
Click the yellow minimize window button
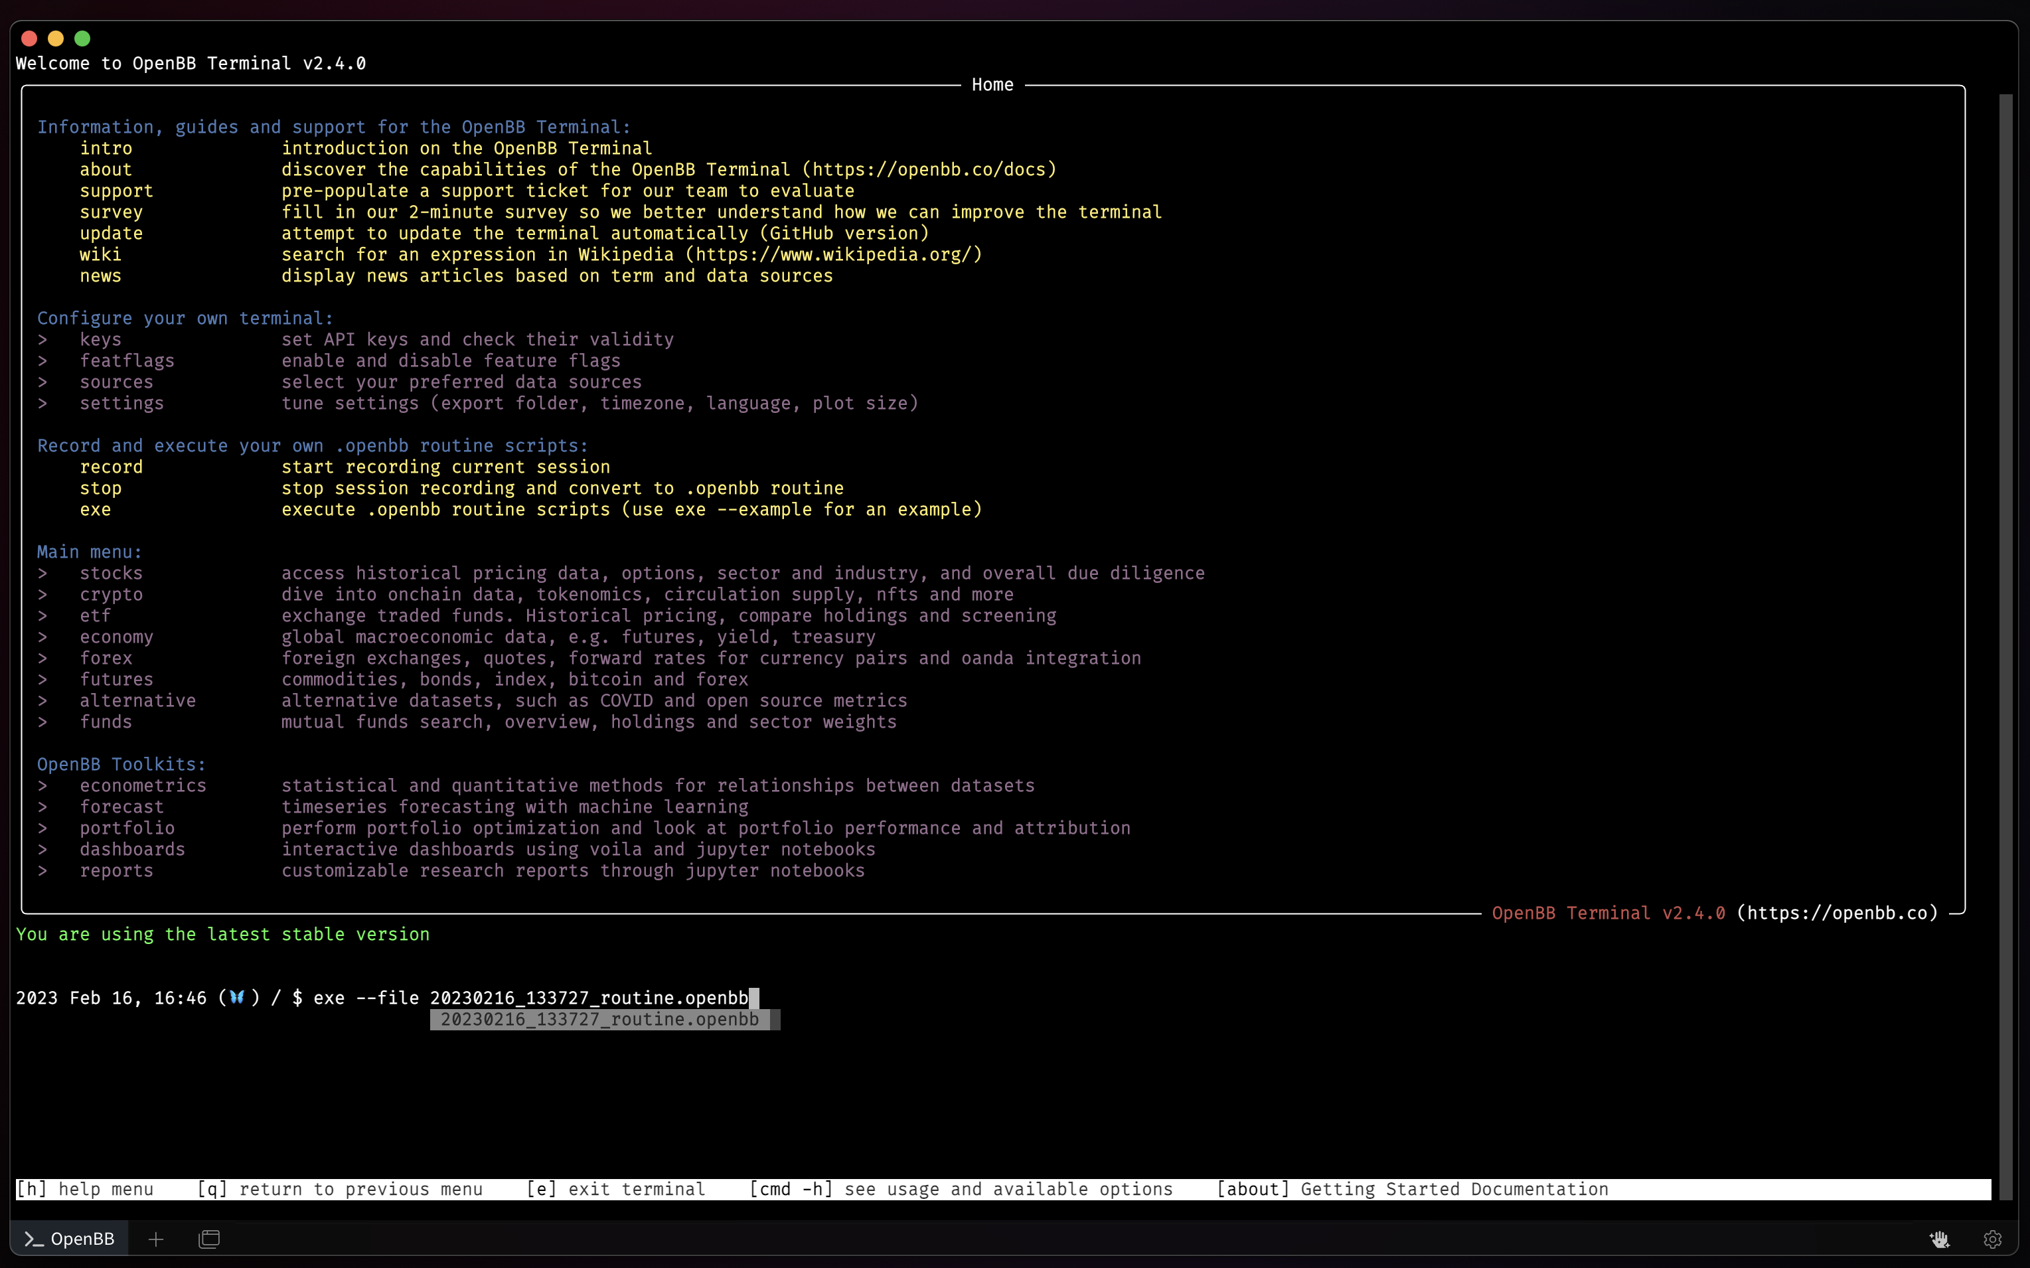(56, 38)
